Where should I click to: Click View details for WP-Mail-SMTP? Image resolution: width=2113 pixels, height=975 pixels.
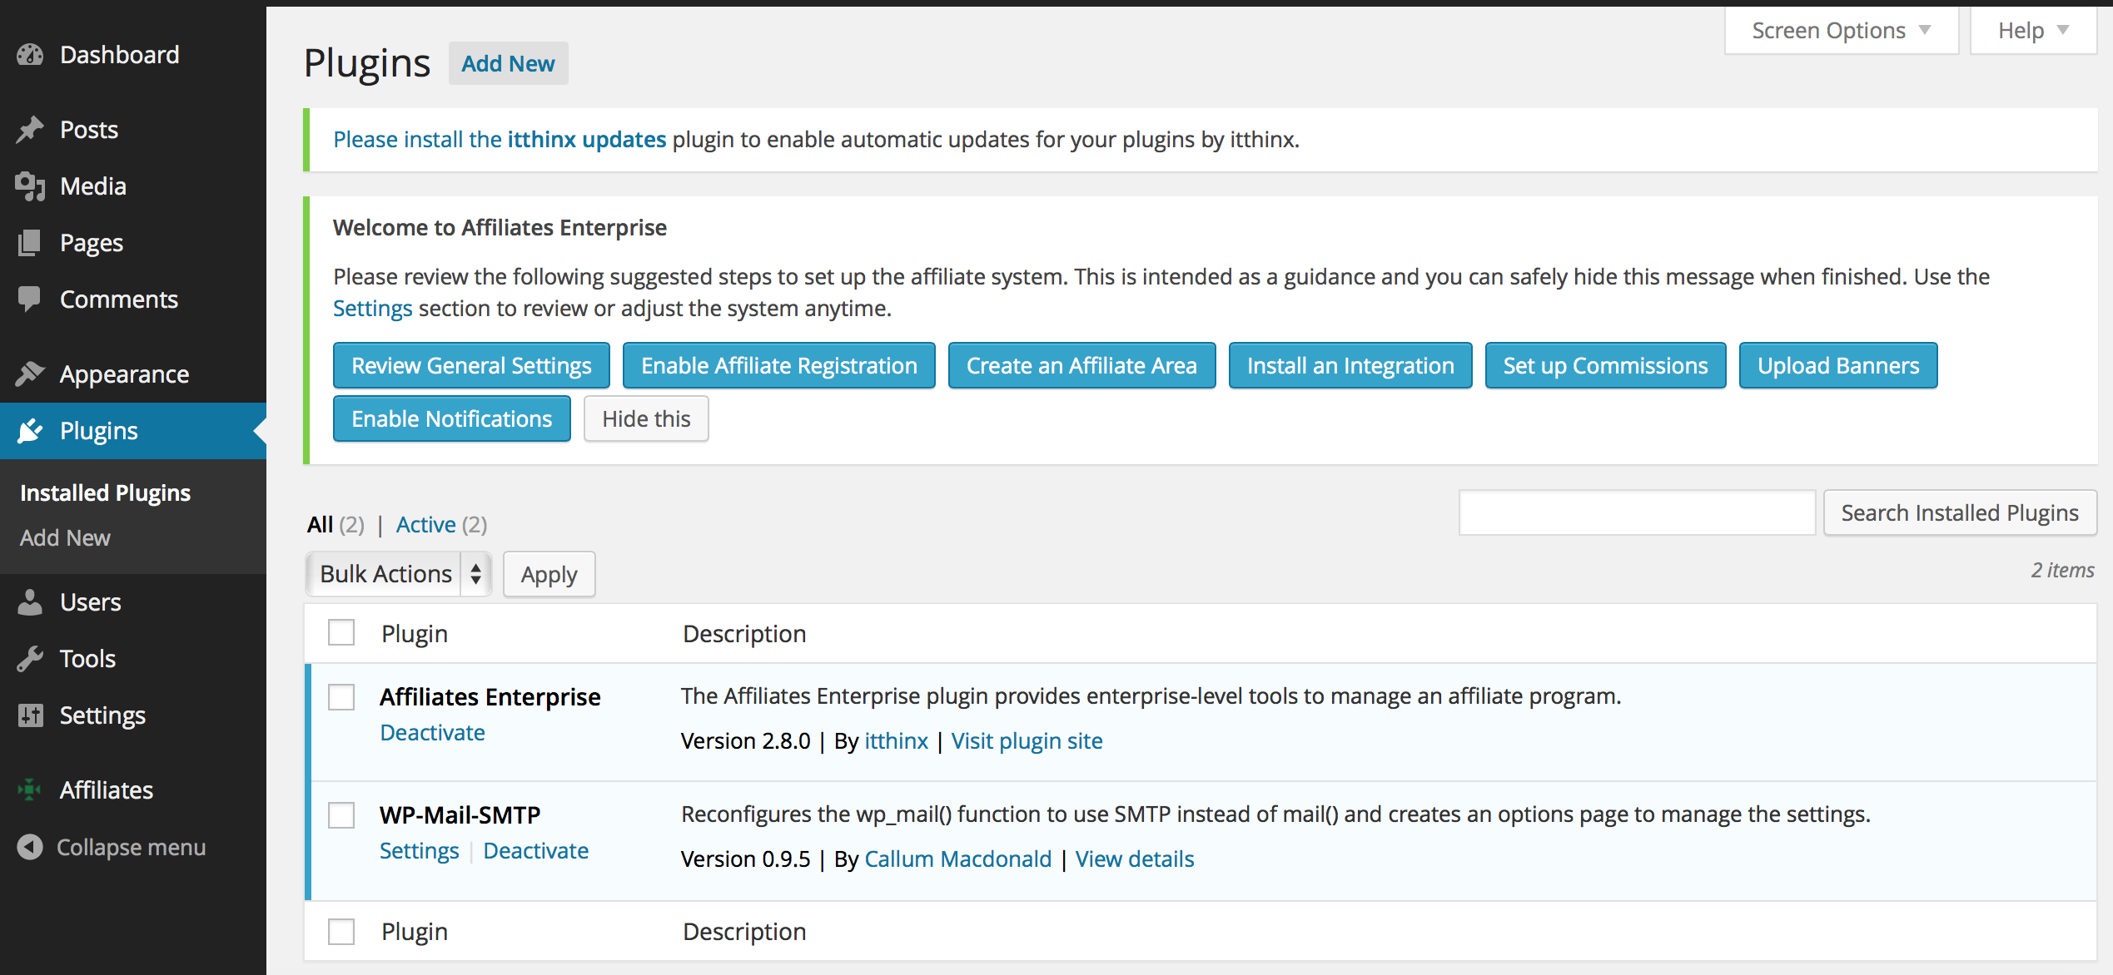(x=1135, y=859)
